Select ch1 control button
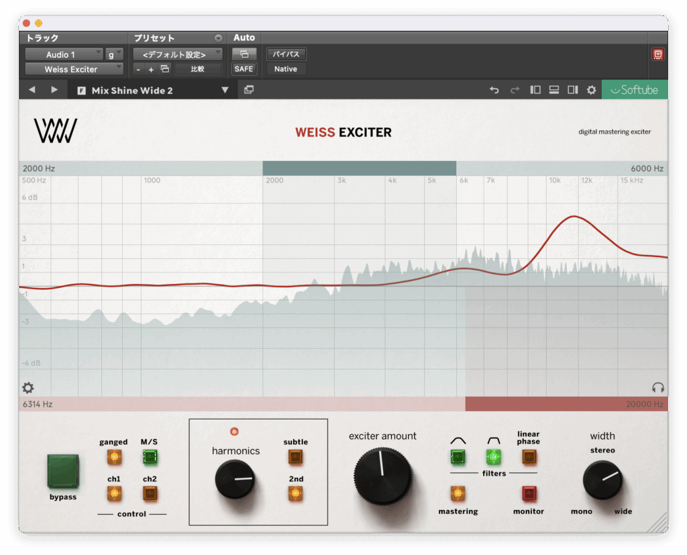Viewport: 687px width, 555px height. (x=114, y=494)
